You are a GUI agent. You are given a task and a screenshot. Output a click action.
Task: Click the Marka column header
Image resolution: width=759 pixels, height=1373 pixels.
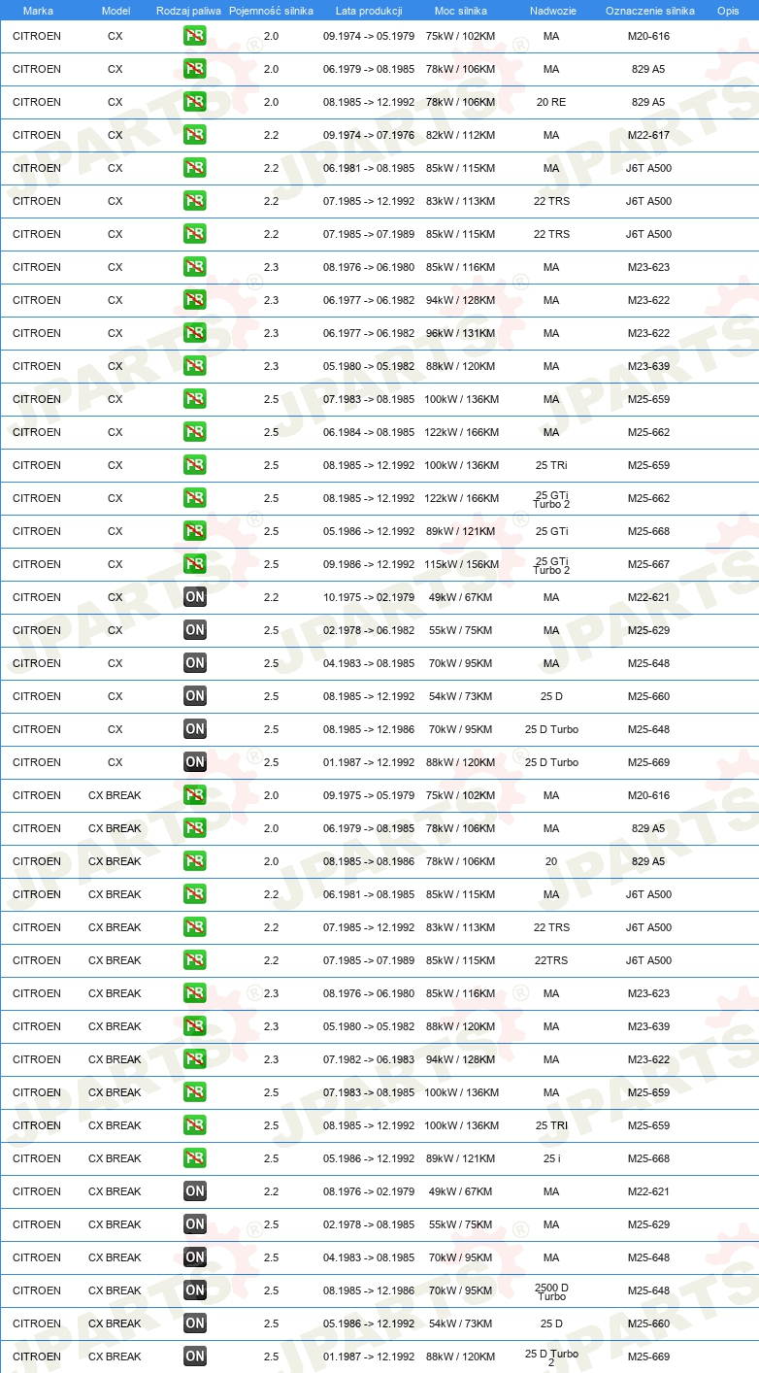38,11
